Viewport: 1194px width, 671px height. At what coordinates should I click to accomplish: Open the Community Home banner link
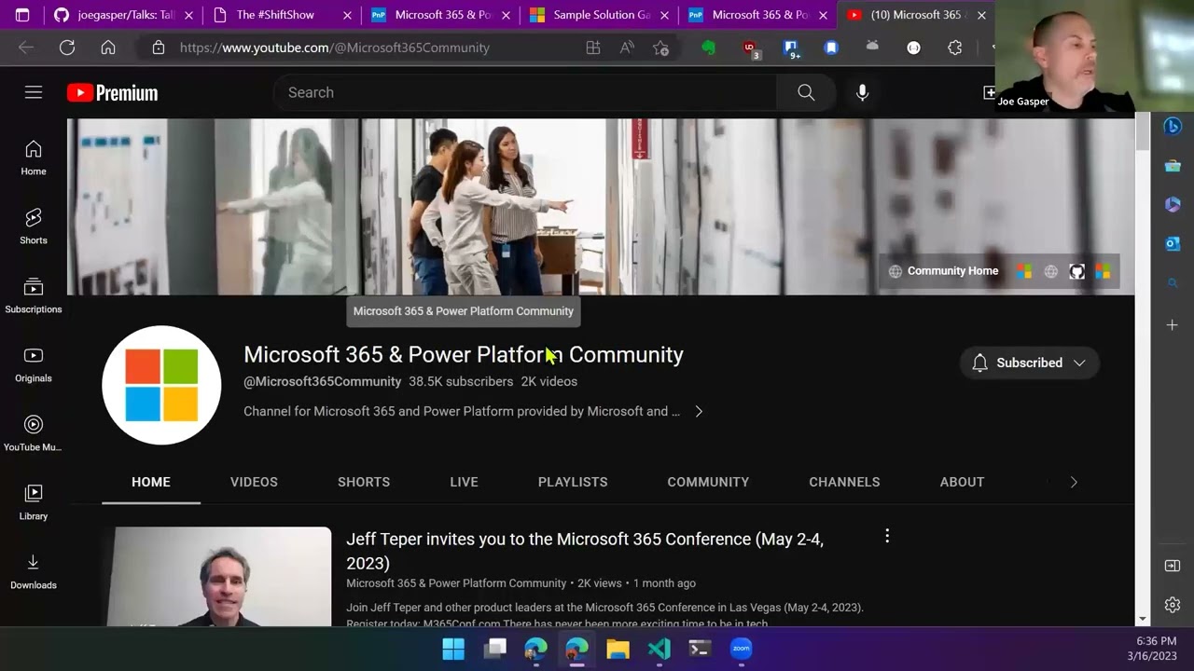pos(943,271)
